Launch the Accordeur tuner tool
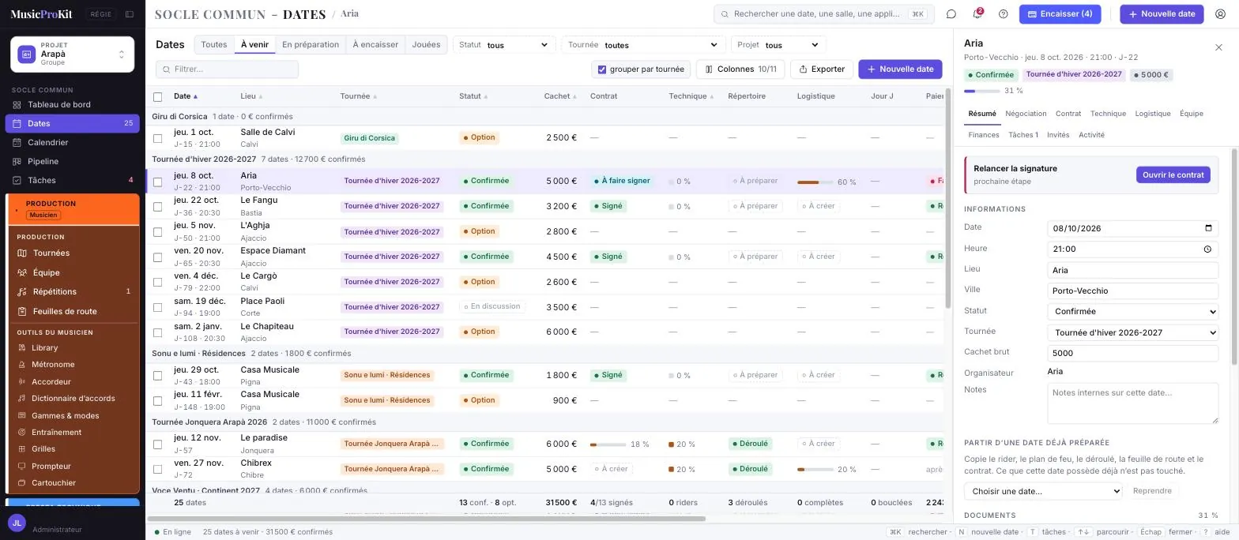This screenshot has width=1239, height=540. tap(73, 381)
